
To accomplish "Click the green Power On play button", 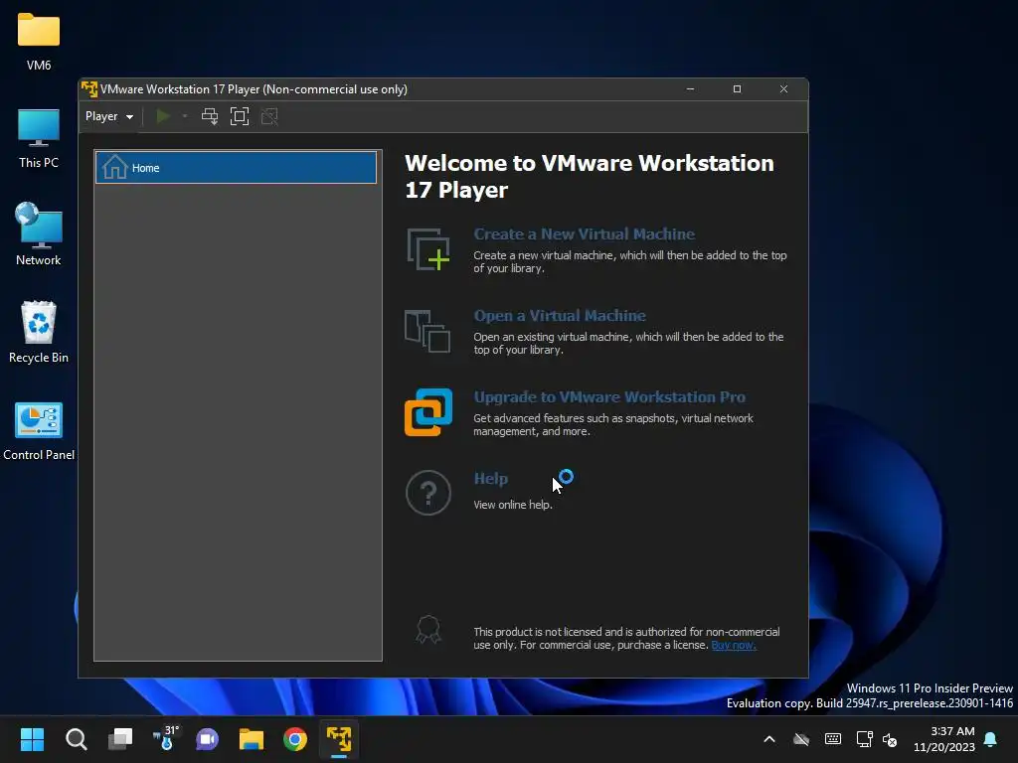I will [x=163, y=117].
